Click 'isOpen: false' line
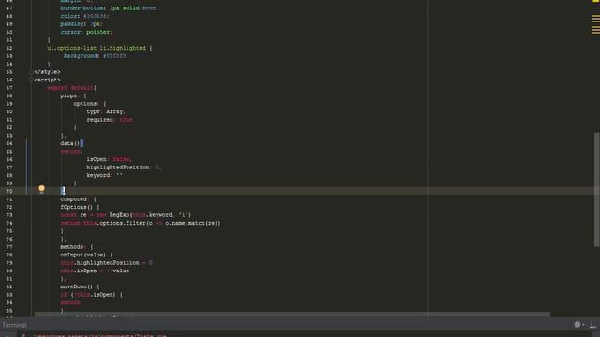This screenshot has height=337, width=600. [109, 159]
